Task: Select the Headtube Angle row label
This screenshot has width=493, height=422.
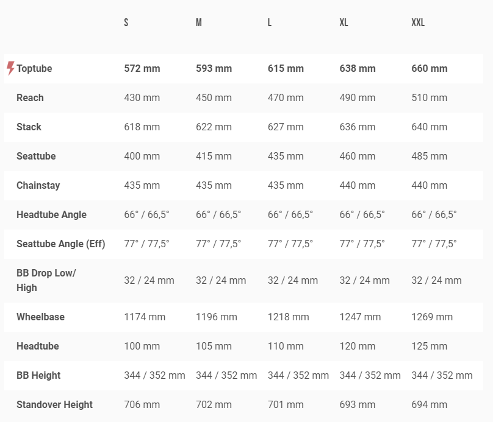Action: coord(51,214)
